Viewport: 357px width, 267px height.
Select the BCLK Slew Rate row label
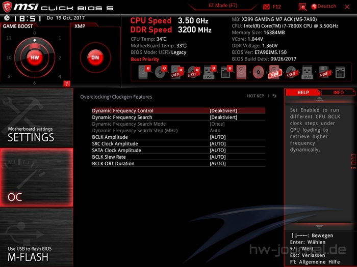point(109,157)
